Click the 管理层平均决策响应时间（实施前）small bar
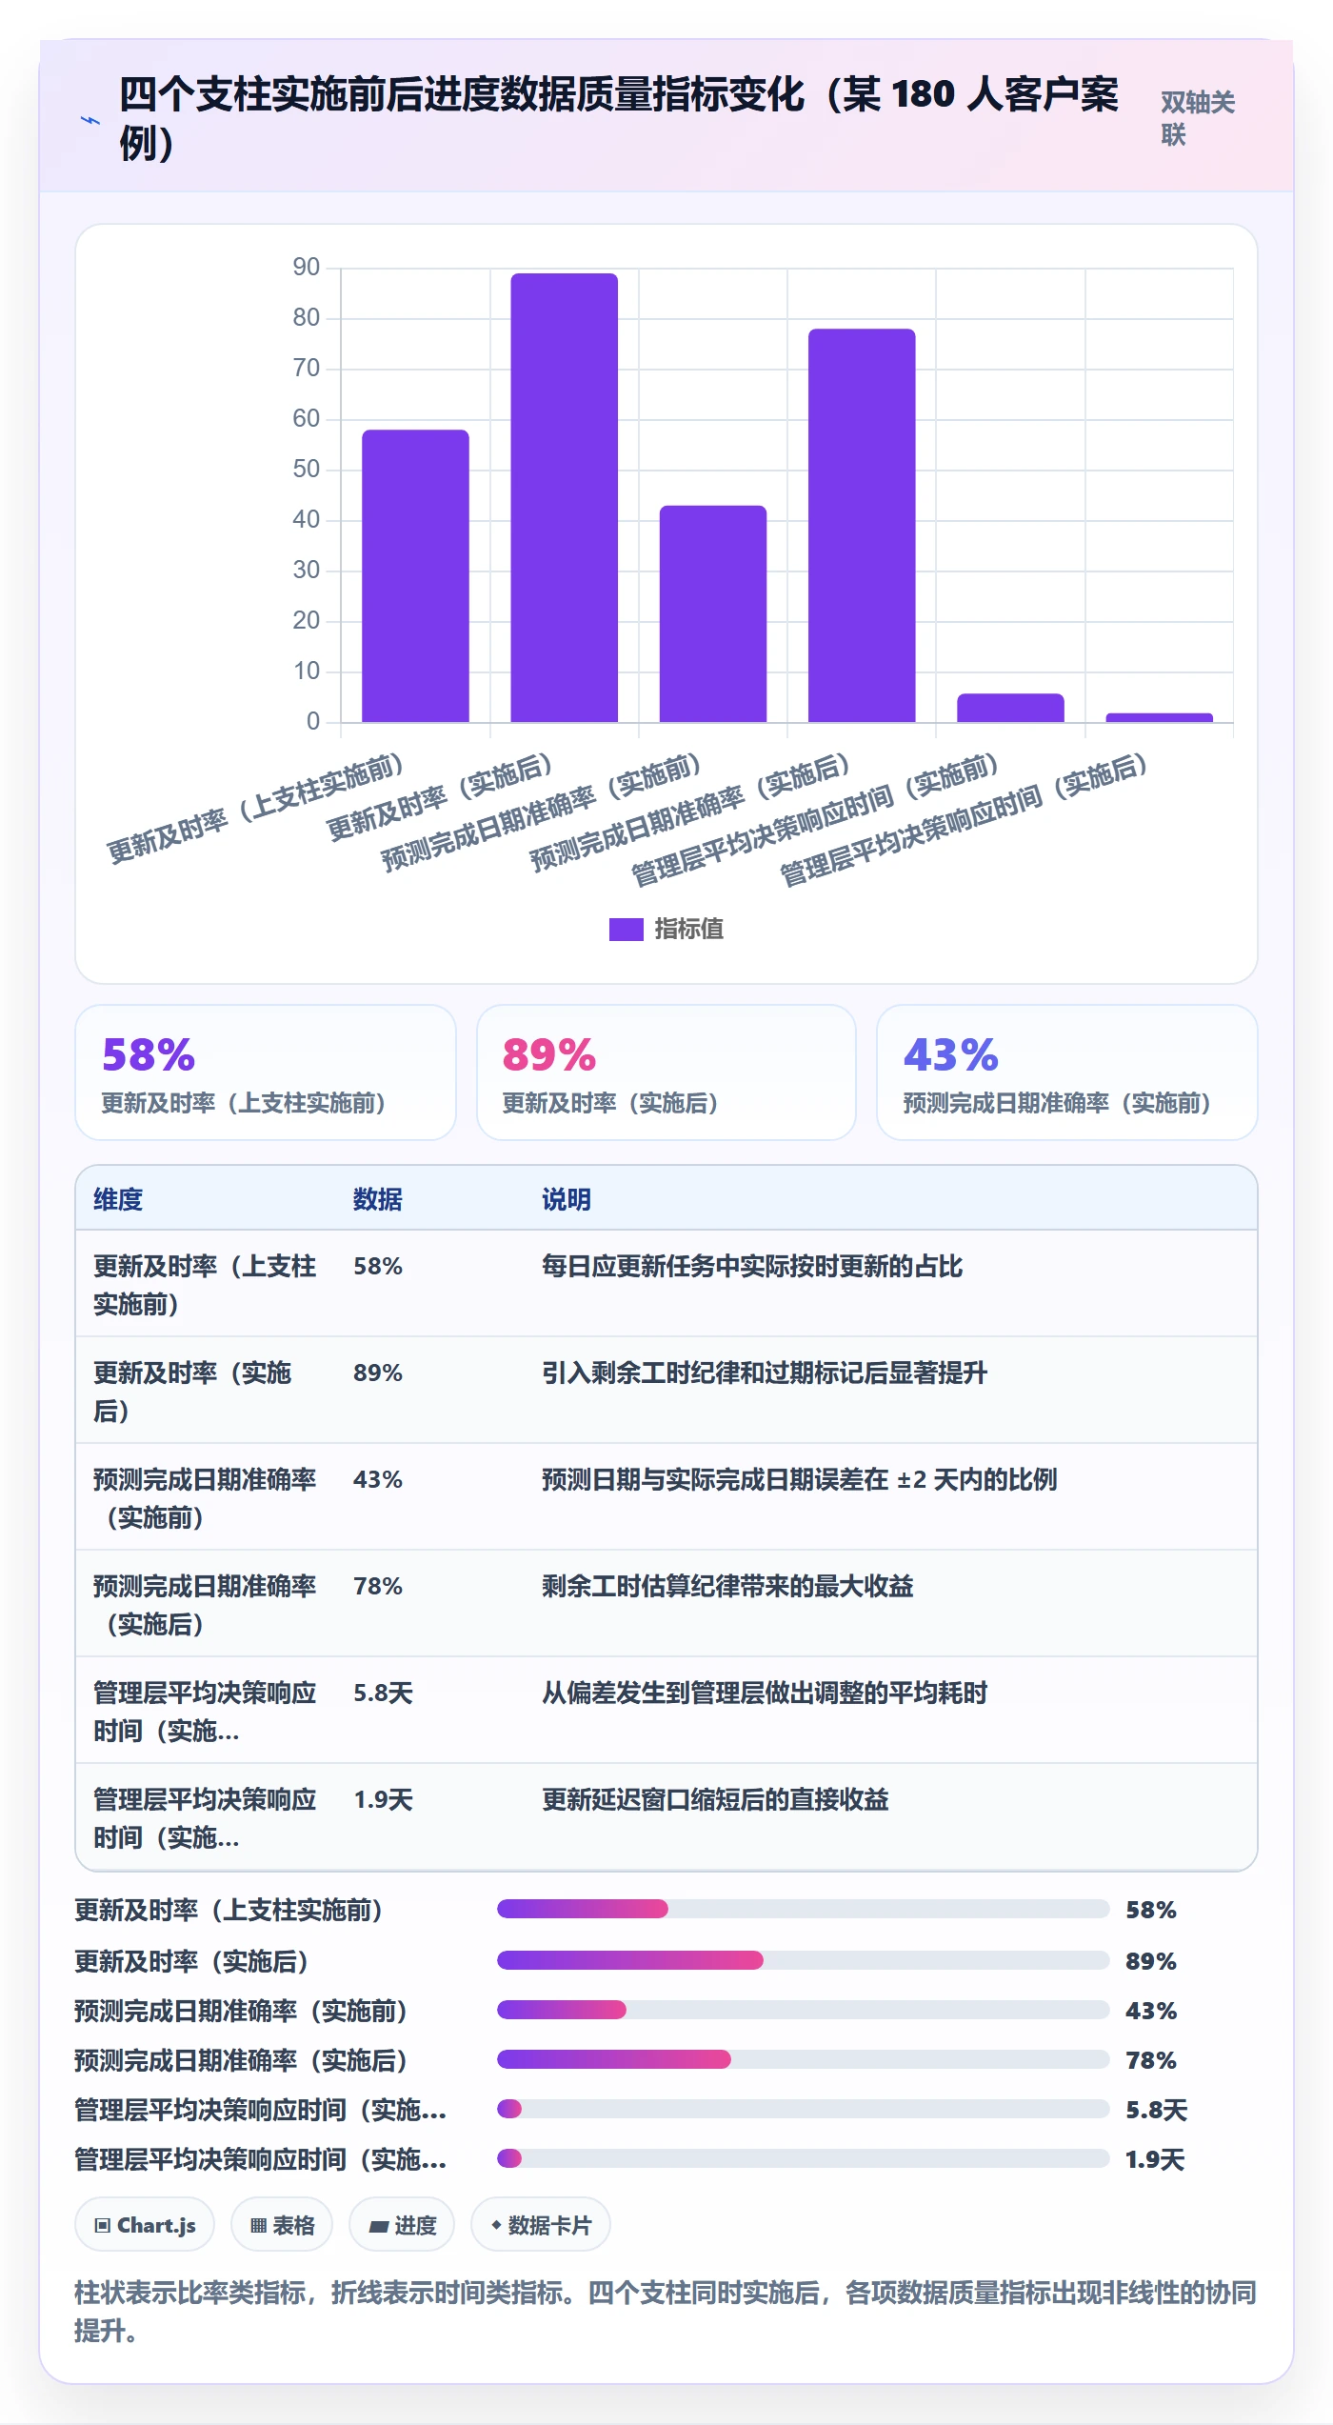1333x2425 pixels. (1010, 708)
